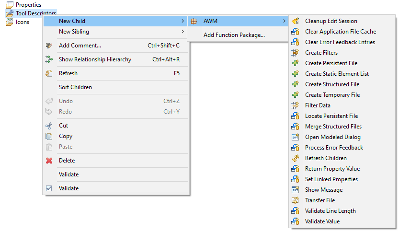Click the Clear Application File Cache icon
This screenshot has width=399, height=232.
[295, 32]
